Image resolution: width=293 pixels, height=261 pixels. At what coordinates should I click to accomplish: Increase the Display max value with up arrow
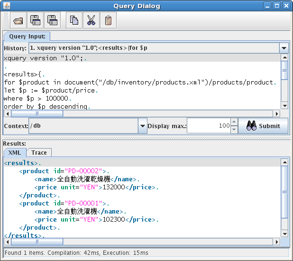tap(234, 122)
